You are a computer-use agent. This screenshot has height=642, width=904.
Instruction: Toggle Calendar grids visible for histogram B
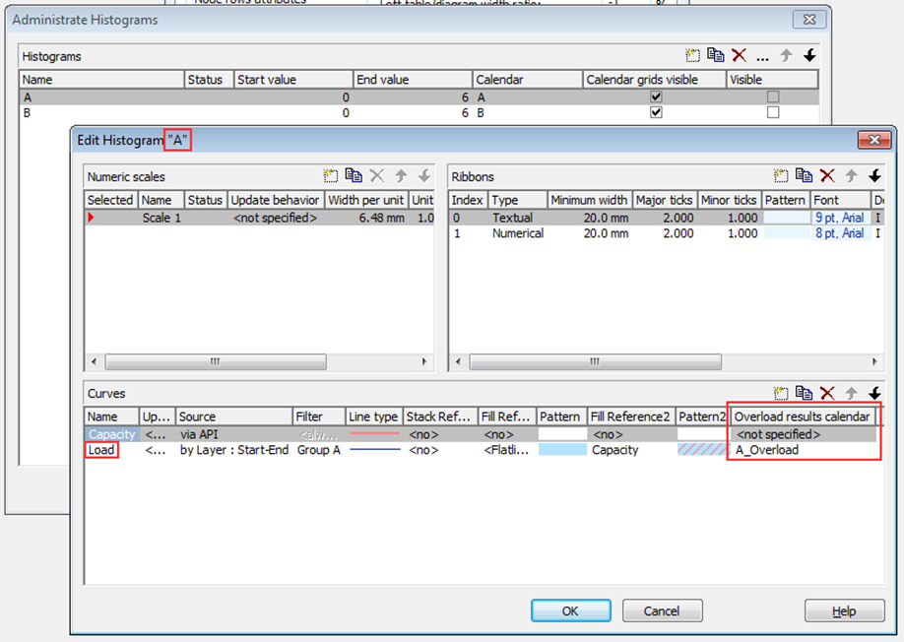coord(656,112)
